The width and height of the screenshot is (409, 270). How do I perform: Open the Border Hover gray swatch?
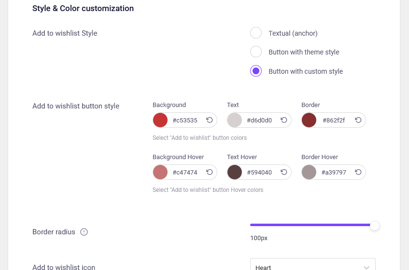309,172
